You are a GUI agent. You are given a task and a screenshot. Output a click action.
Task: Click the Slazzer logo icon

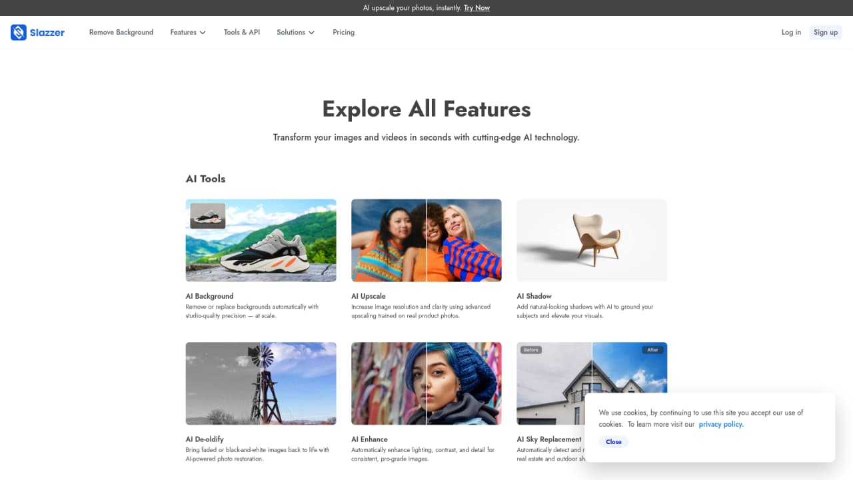click(x=19, y=32)
